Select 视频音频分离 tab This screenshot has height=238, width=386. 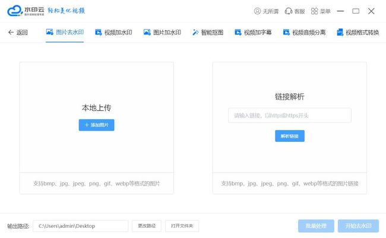304,32
